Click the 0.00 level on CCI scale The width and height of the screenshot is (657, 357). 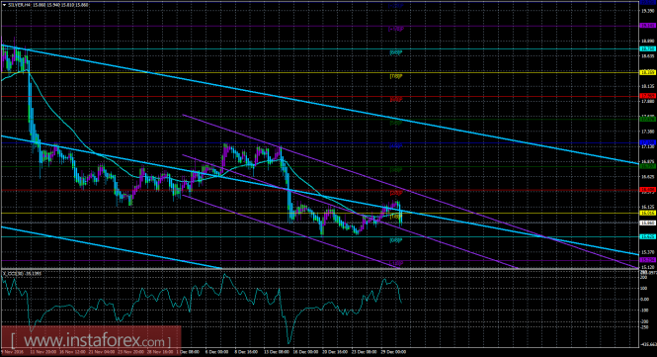pyautogui.click(x=644, y=299)
